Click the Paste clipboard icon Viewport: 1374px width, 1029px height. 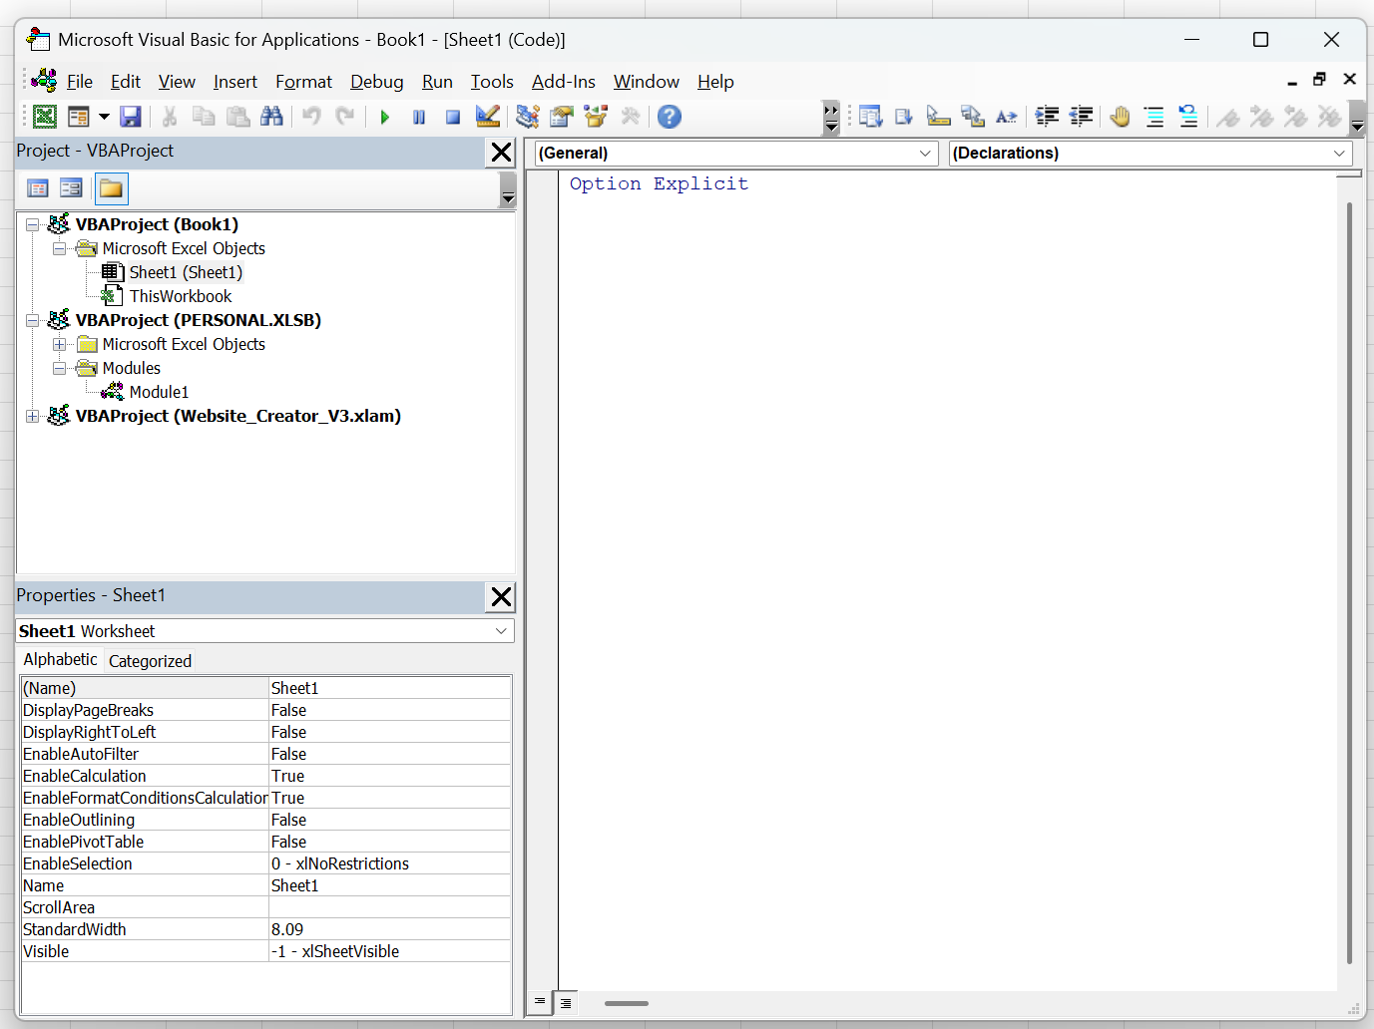coord(237,117)
